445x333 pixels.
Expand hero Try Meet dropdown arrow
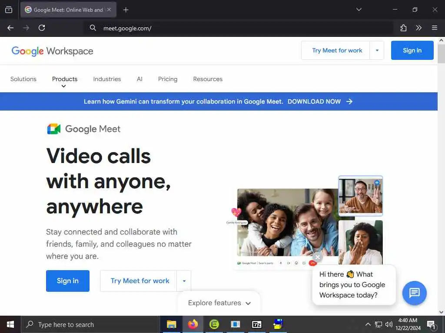tap(184, 281)
